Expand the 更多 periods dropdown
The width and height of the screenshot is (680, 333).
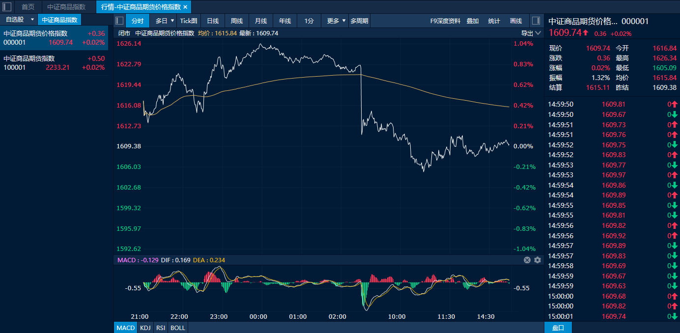tap(344, 21)
